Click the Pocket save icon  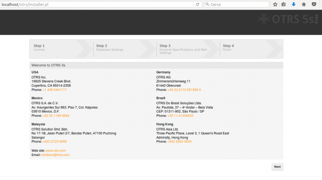[x=314, y=4]
